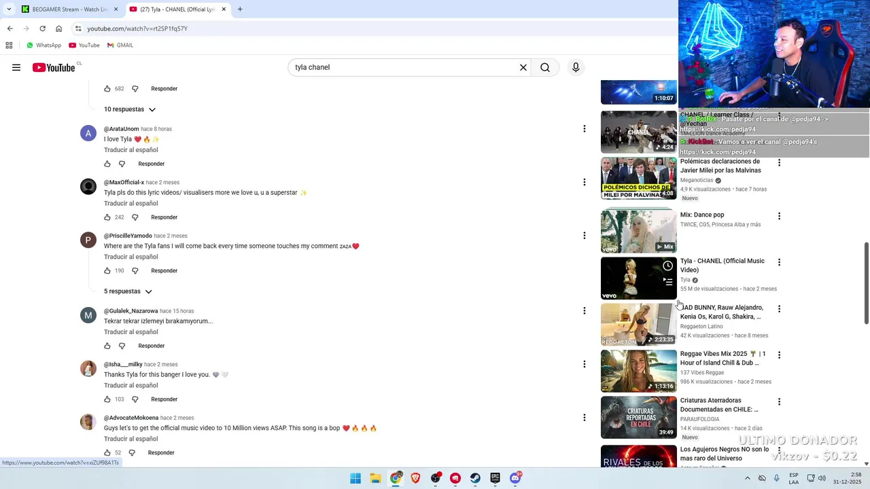Translate @ArataUnom comment to Spanish
870x489 pixels.
click(x=130, y=150)
